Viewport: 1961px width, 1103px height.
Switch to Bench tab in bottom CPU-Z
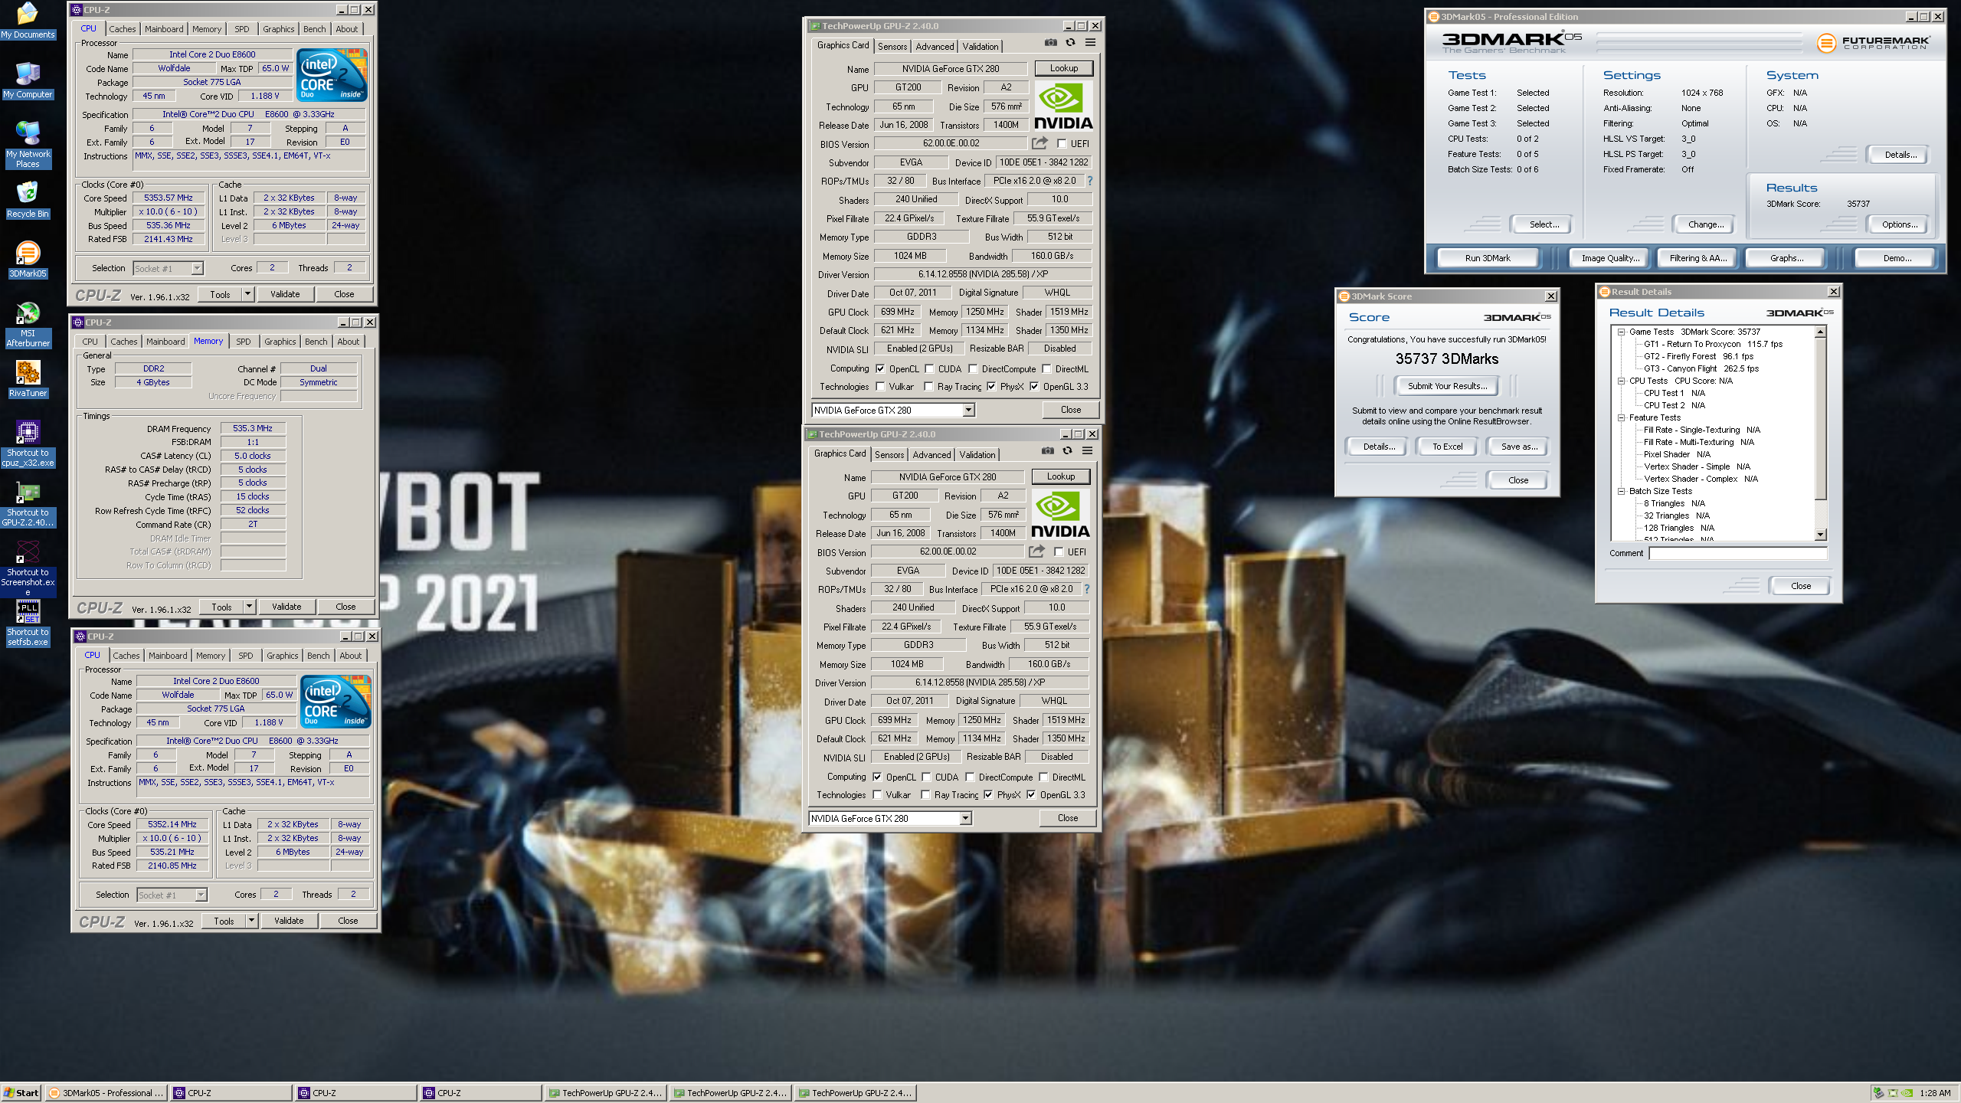[319, 656]
